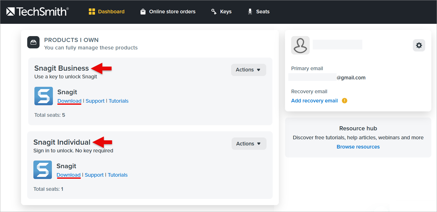This screenshot has height=212, width=437.
Task: Click 'Sign in to unlock. No key required'
Action: 73,151
